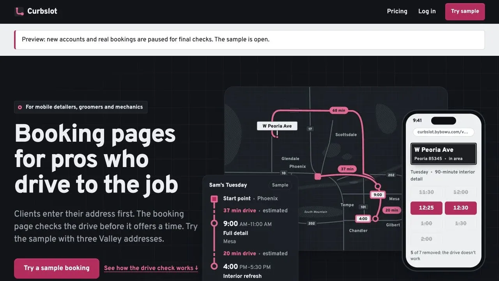Click the Interior refresh job entry
The image size is (499, 281).
click(x=242, y=276)
